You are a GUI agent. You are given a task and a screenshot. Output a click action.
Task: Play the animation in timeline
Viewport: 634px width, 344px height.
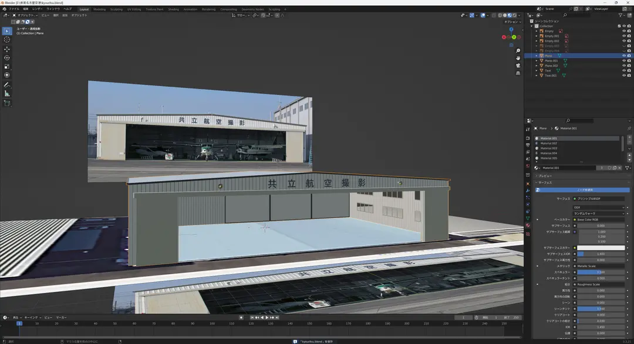click(267, 318)
